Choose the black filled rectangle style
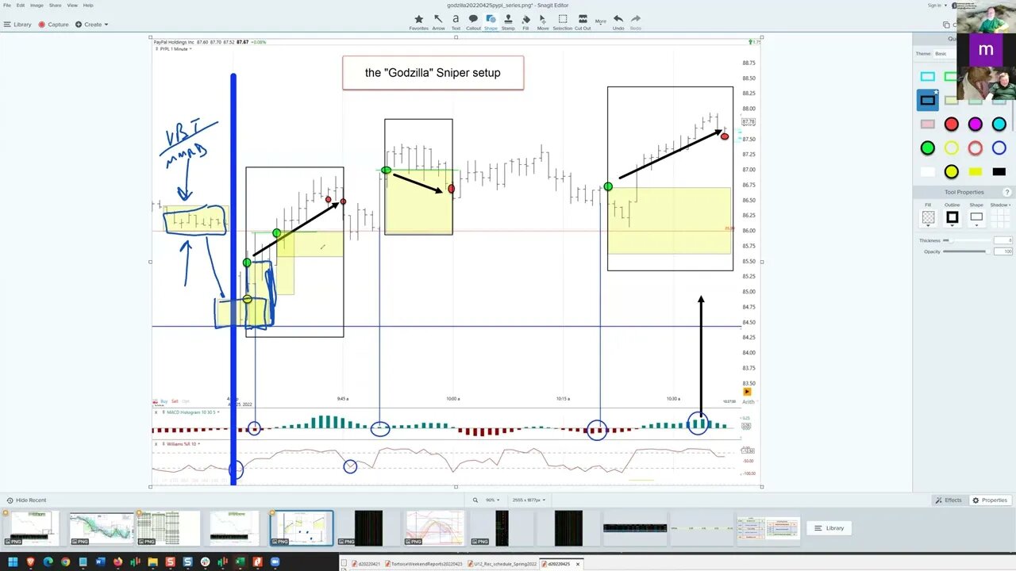Image resolution: width=1016 pixels, height=571 pixels. tap(999, 171)
